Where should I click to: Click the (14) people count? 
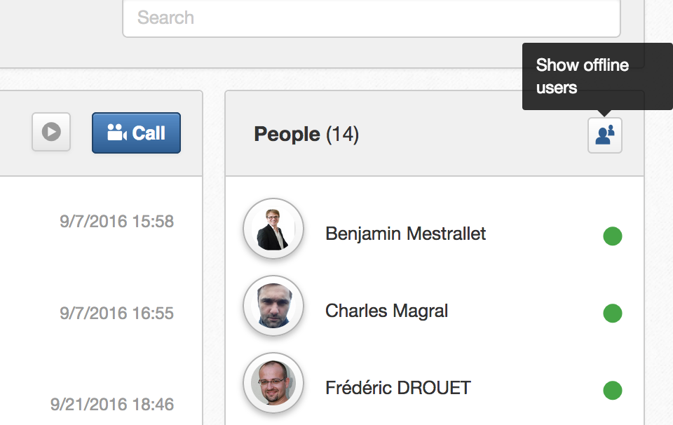[343, 134]
